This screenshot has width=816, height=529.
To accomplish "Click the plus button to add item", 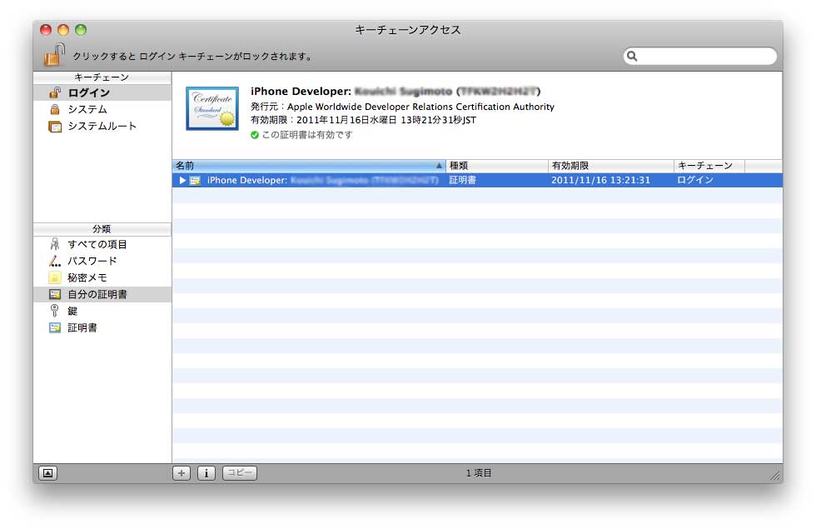I will click(x=182, y=473).
